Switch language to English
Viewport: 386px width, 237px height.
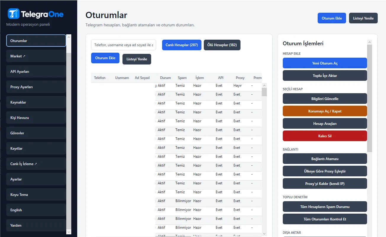coord(36,210)
